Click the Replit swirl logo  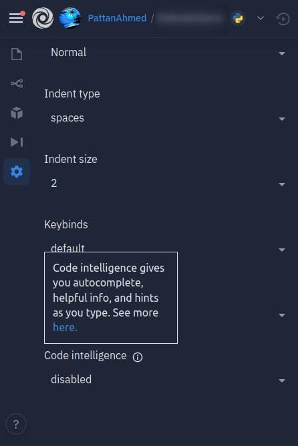click(43, 18)
